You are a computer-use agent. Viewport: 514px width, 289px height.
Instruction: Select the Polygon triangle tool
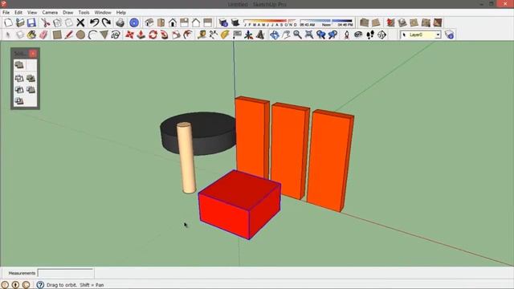pos(104,35)
